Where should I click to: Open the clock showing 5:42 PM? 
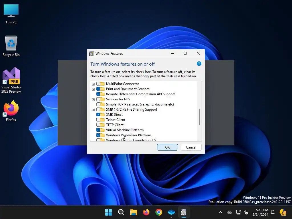pos(260,212)
